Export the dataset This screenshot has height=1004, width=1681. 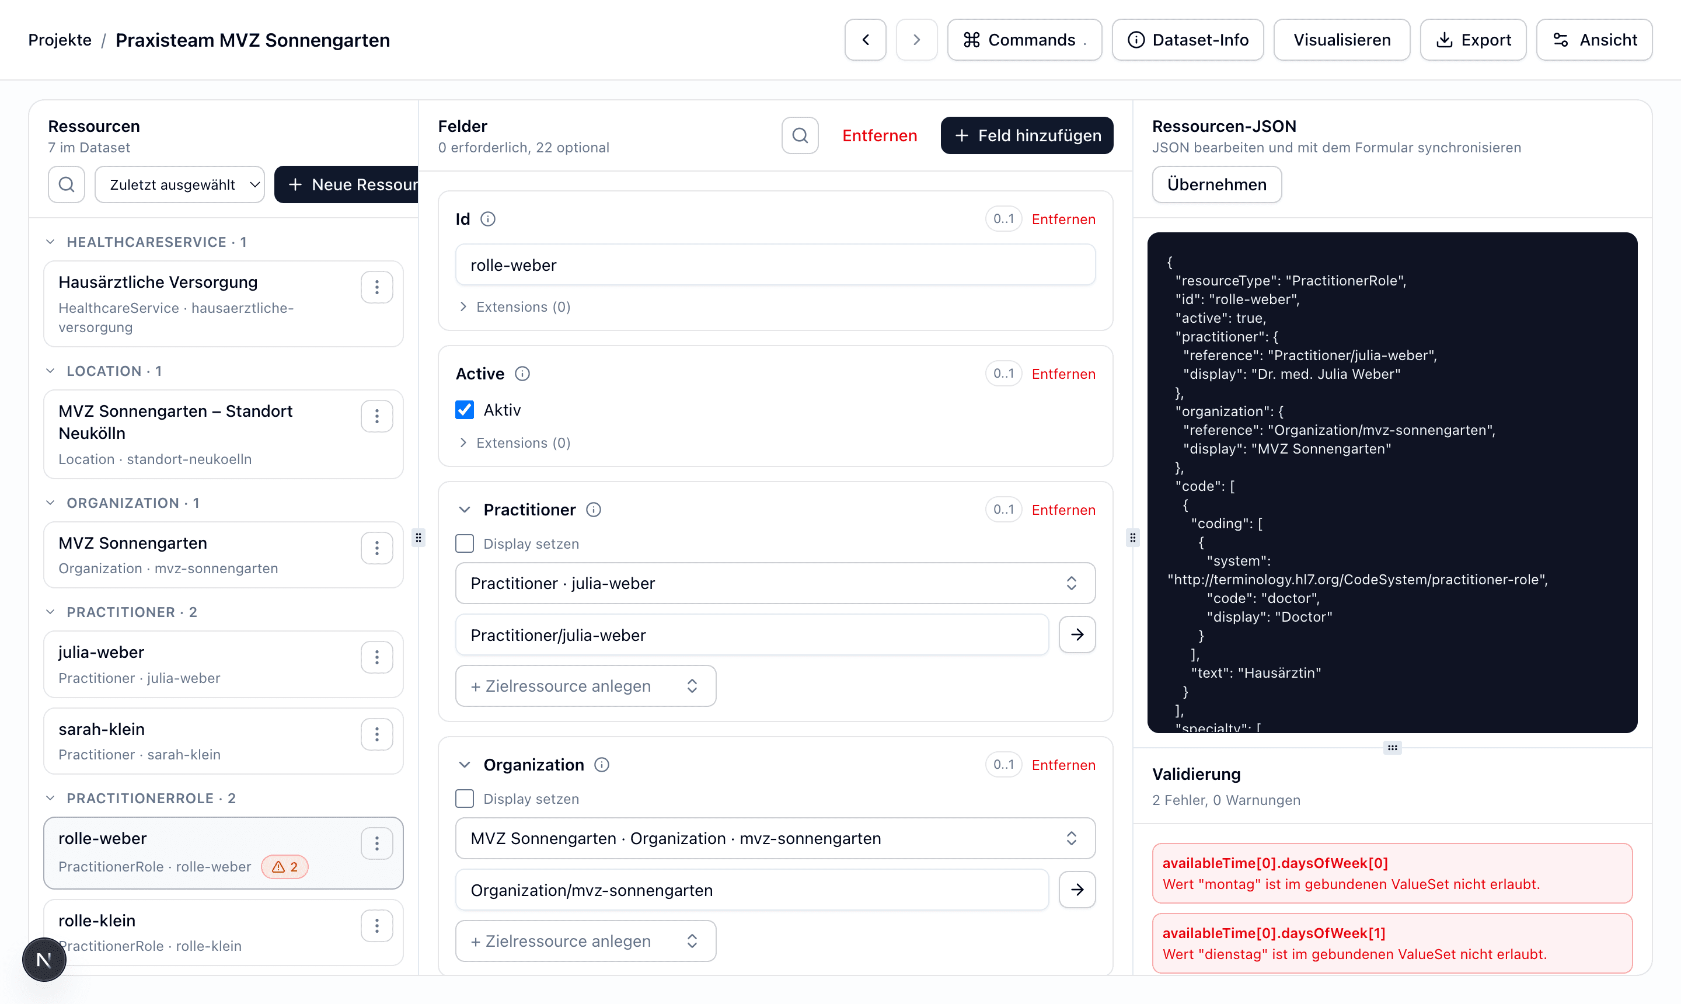coord(1473,40)
